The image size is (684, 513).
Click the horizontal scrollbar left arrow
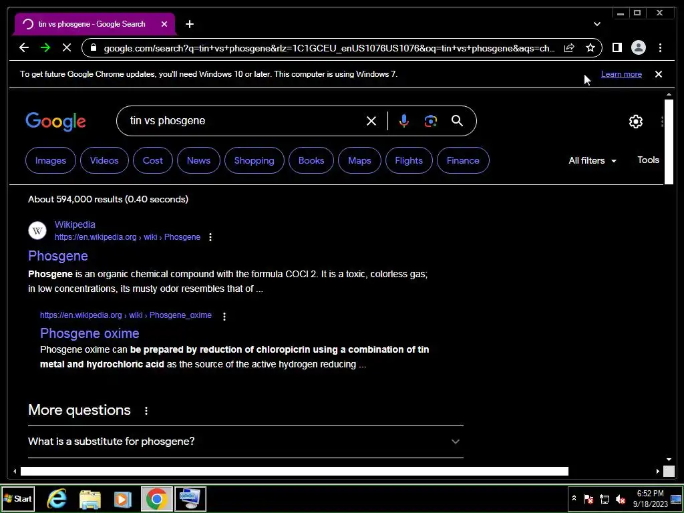coord(15,471)
